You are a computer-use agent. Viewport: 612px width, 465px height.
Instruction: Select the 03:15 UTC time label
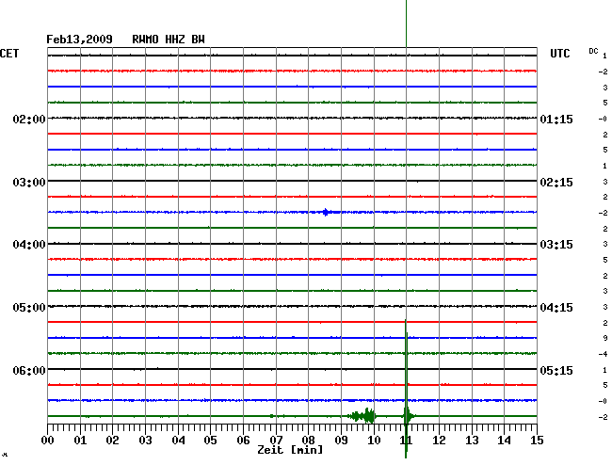(x=556, y=245)
